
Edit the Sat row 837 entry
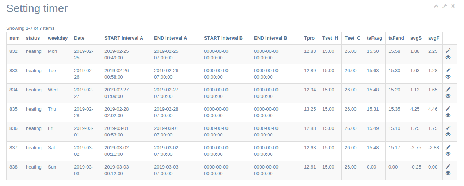[x=448, y=147]
